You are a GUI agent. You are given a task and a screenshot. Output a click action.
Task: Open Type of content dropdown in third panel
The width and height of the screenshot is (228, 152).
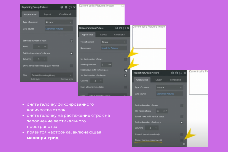click(x=169, y=87)
